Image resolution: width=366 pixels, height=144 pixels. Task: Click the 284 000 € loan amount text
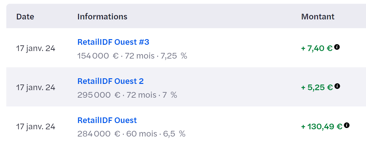click(x=99, y=134)
